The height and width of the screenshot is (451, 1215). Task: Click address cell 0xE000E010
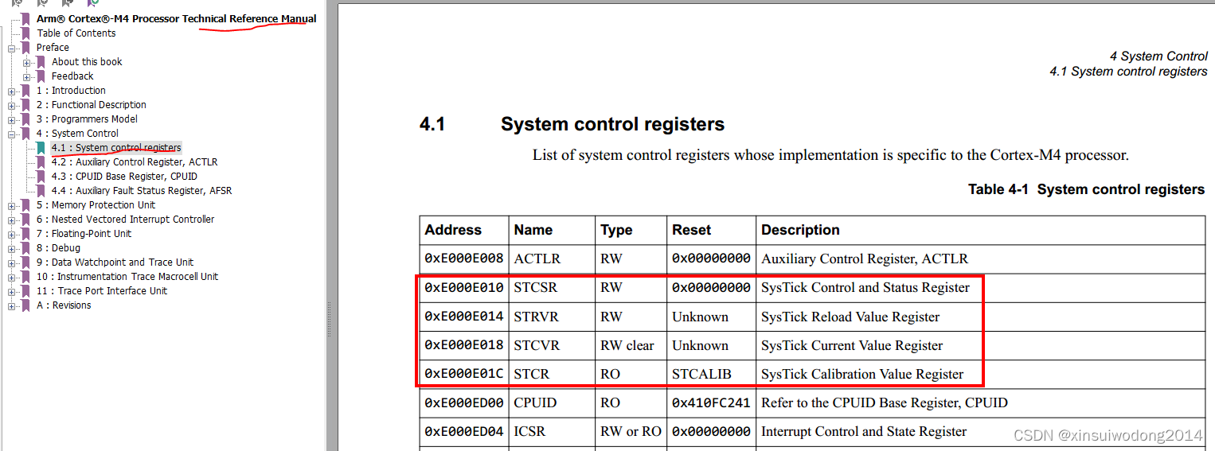[x=464, y=288]
